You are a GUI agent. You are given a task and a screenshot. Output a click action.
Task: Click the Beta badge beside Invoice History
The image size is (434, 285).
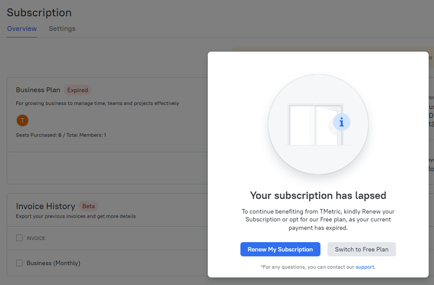(88, 206)
